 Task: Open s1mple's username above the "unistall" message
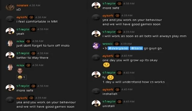click(109, 102)
